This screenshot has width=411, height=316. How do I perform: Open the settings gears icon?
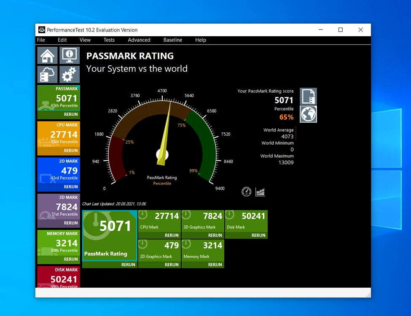point(70,75)
